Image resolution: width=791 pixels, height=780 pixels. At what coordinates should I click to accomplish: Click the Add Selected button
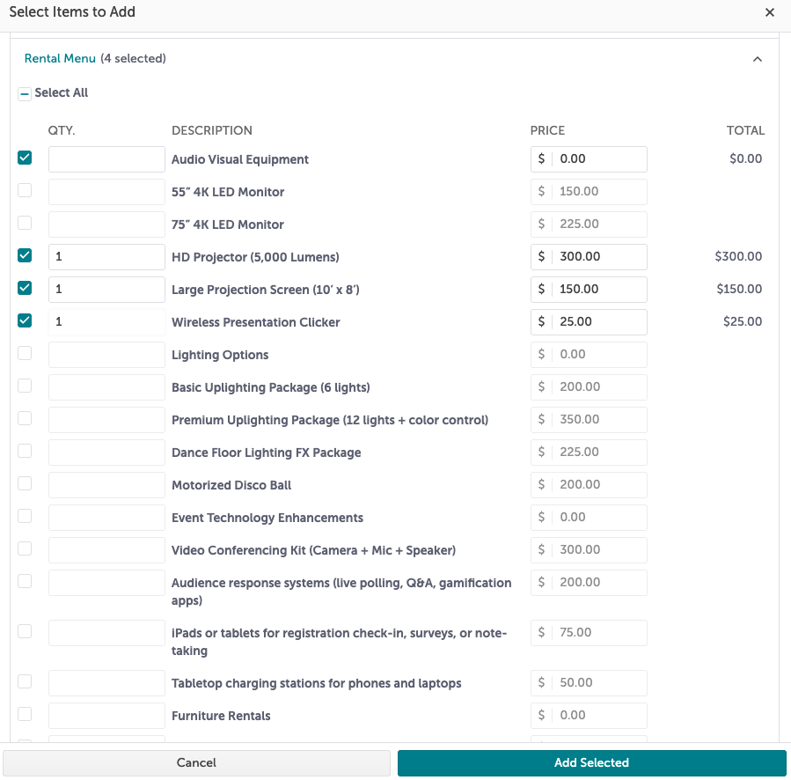[592, 763]
